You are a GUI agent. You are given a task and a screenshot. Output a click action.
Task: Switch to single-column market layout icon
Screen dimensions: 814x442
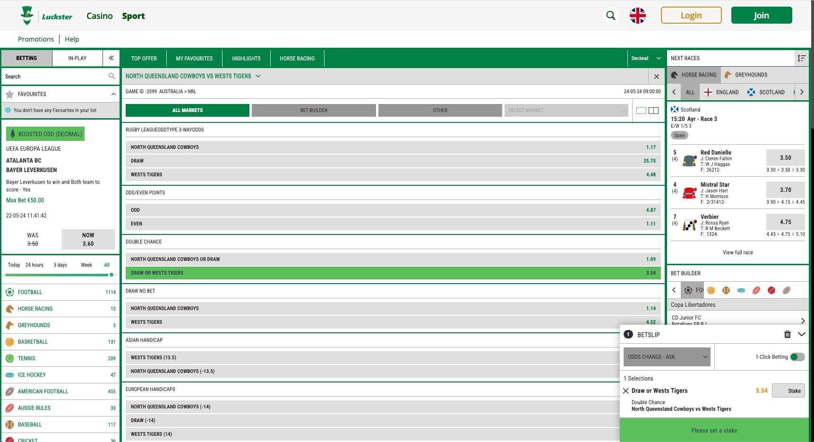[641, 110]
